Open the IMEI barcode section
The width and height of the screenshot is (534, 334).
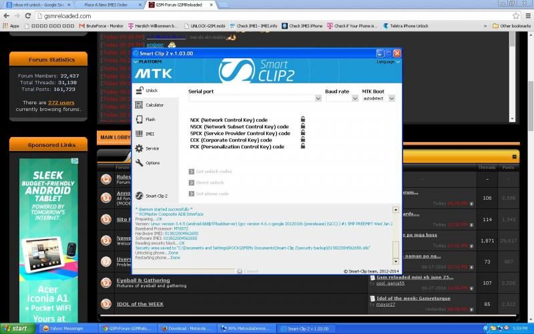click(x=145, y=134)
